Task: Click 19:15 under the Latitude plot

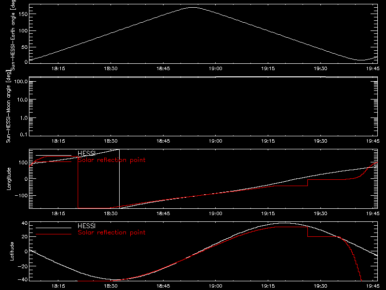Action: [268, 286]
